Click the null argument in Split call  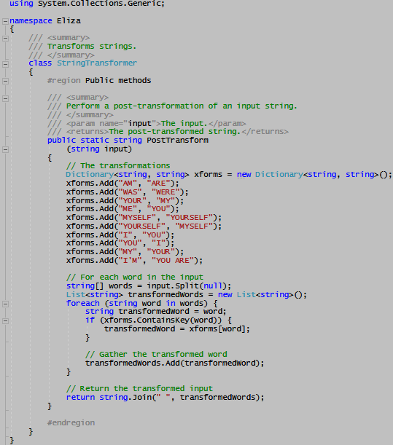[213, 285]
